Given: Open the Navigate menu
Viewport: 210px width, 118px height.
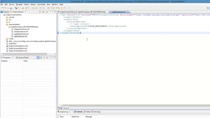Looking at the screenshot, I should tap(19, 4).
